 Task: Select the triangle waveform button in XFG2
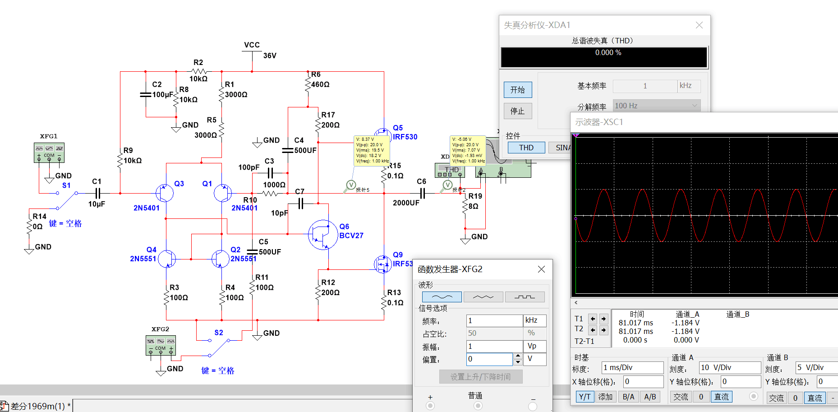click(483, 297)
